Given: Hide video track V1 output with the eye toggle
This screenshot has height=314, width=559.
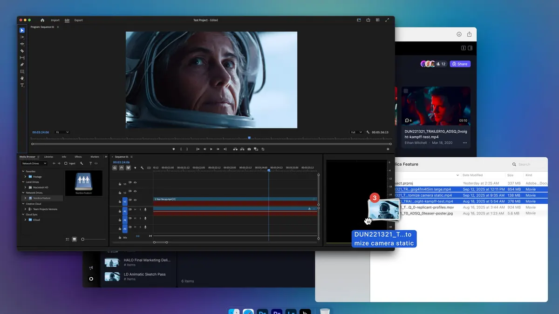Looking at the screenshot, I should [x=135, y=200].
